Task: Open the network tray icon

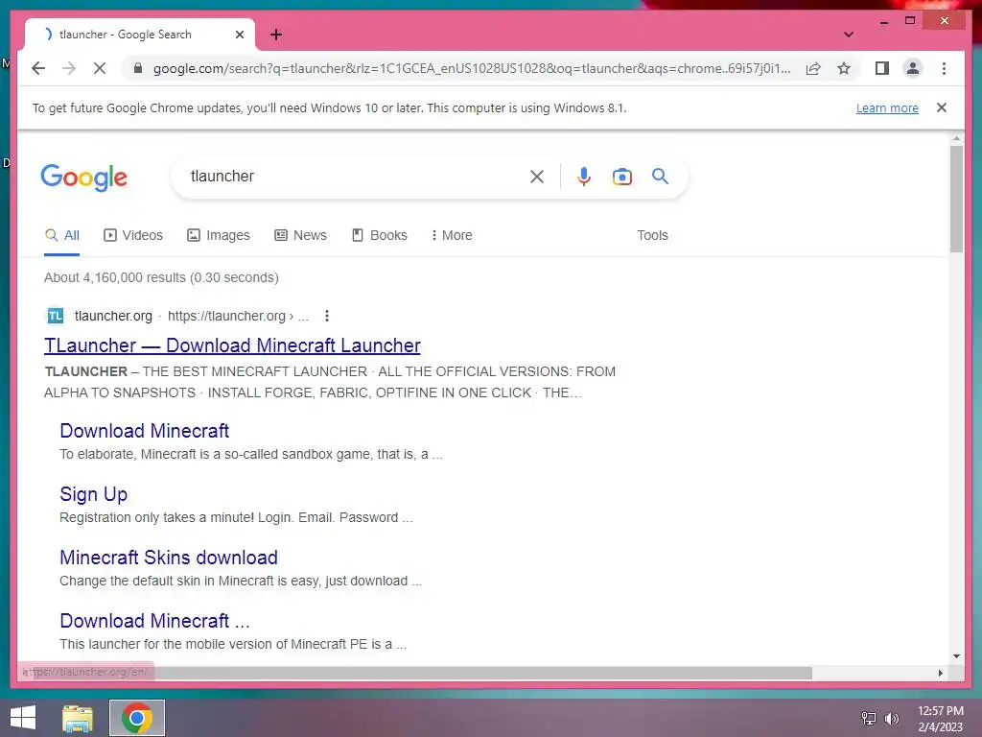Action: pyautogui.click(x=869, y=718)
